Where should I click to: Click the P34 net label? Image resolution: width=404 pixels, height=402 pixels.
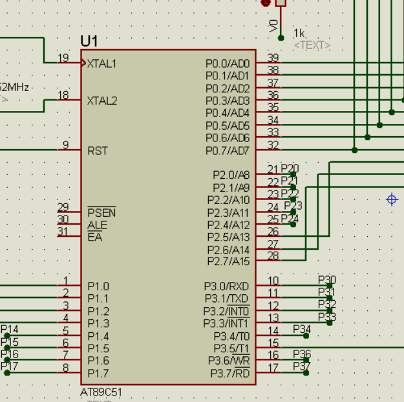click(302, 329)
